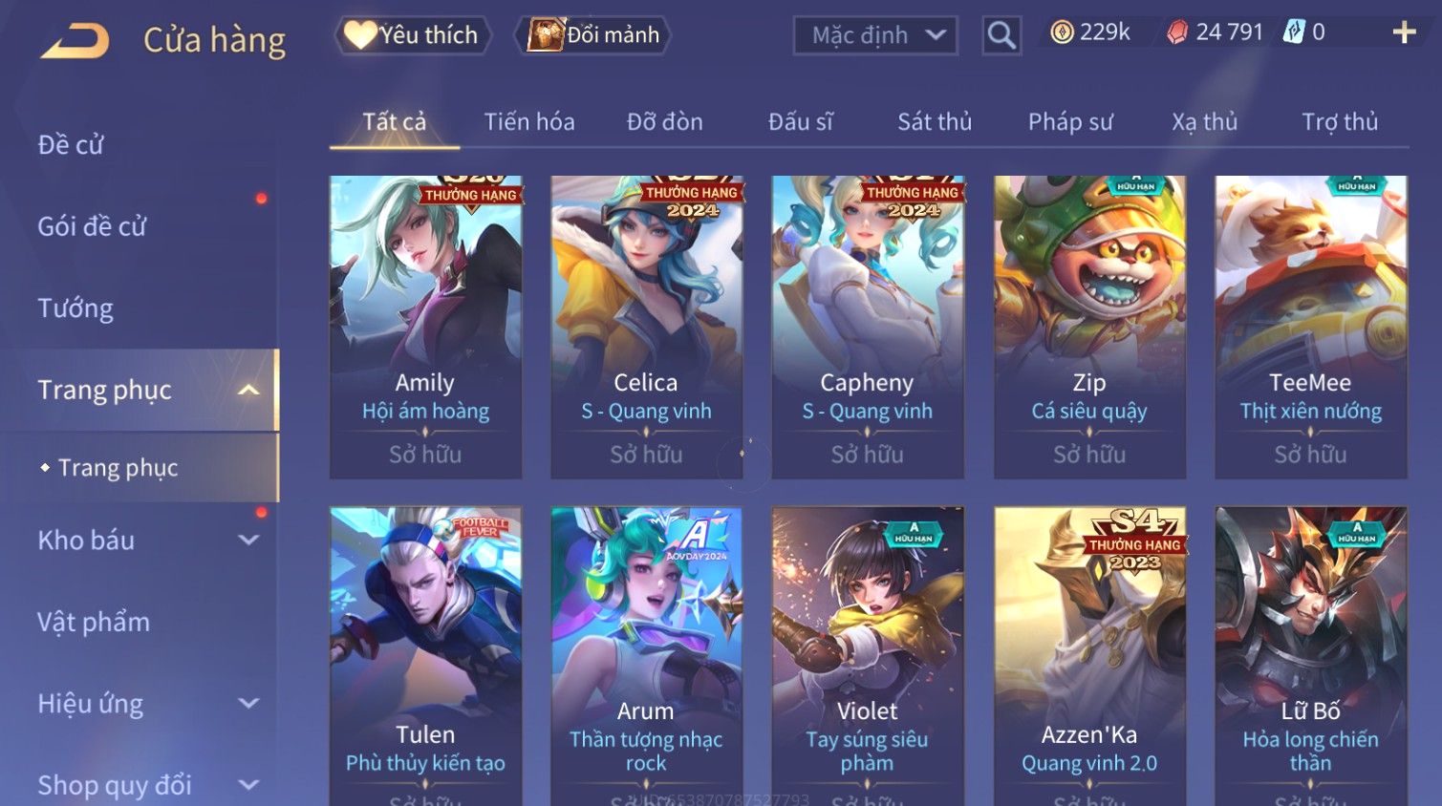Open Tướng in the sidebar
This screenshot has height=806, width=1442.
click(75, 308)
